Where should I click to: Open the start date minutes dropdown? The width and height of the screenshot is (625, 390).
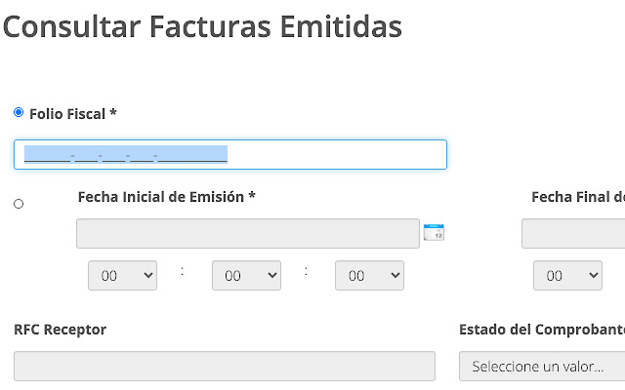coord(246,276)
